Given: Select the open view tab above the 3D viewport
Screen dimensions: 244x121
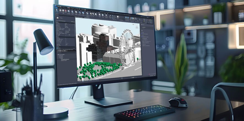Looking at the screenshot, I should point(80,17).
